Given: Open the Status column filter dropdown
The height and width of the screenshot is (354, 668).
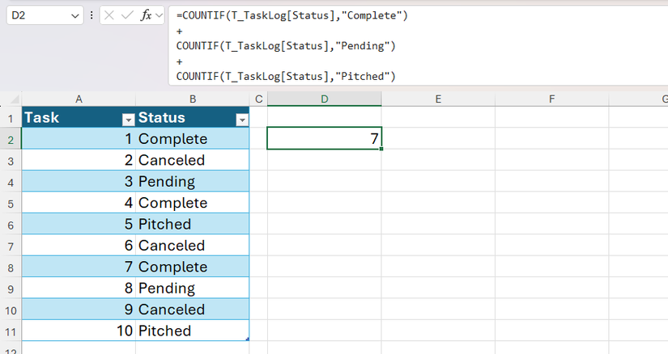Looking at the screenshot, I should click(240, 119).
